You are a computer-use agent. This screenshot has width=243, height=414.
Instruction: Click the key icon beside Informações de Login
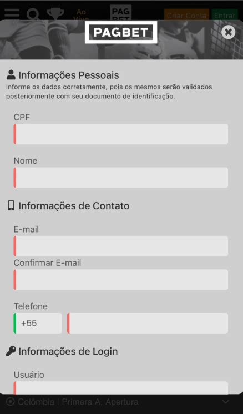11,351
